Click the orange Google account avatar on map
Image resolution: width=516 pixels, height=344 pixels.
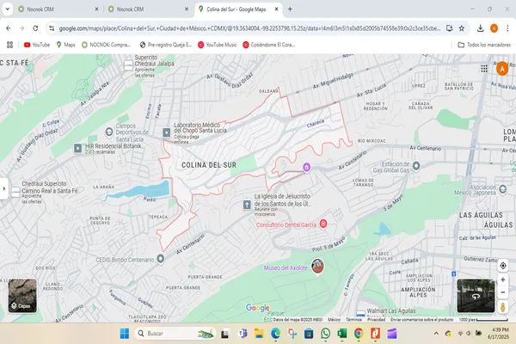[502, 69]
